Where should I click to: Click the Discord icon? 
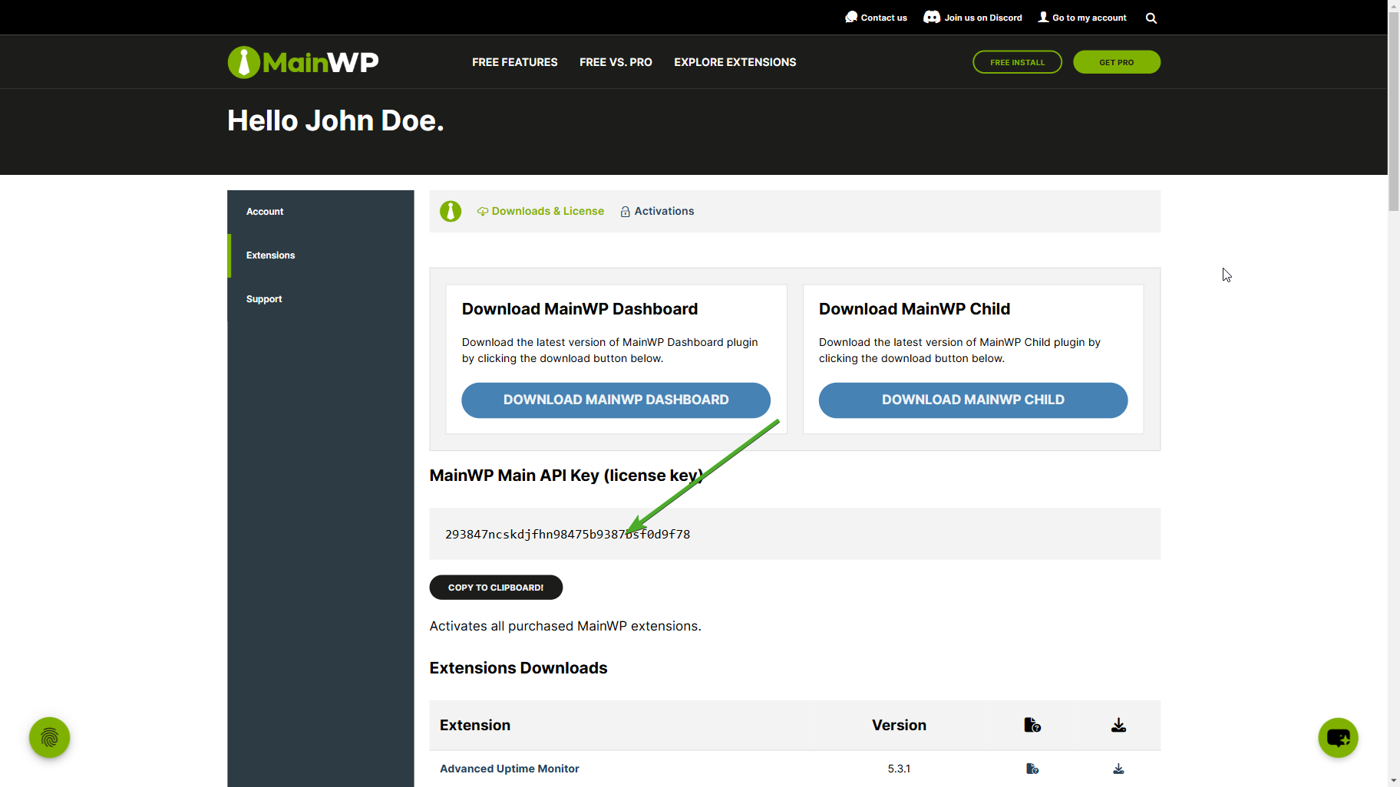point(932,17)
